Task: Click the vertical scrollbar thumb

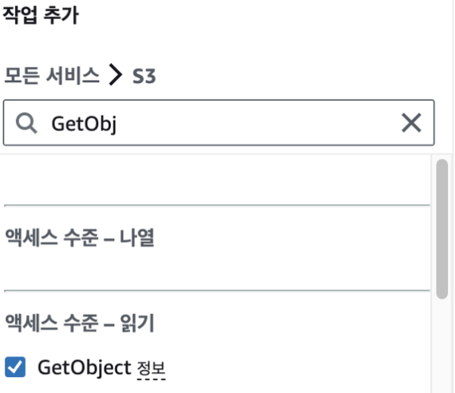Action: [x=442, y=228]
